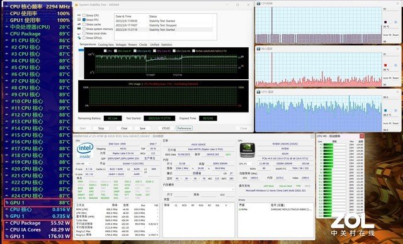Click the red color swatch in 核心温度 window

tap(385, 65)
